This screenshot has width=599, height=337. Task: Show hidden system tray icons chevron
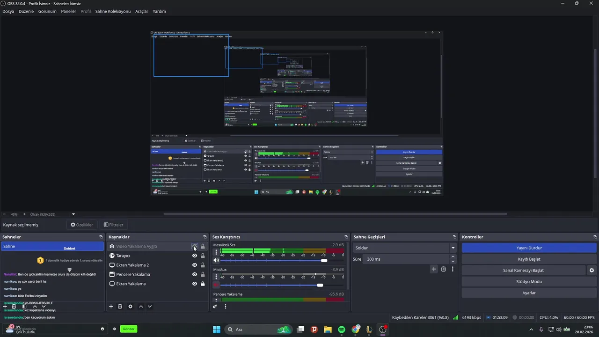pos(531,330)
